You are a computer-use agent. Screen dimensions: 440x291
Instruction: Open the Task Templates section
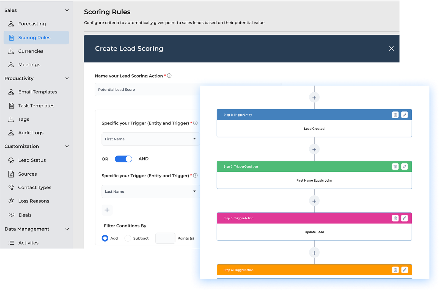point(36,106)
